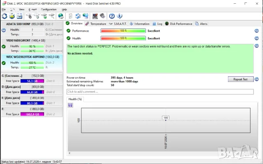Click the C: free space 56,3 GB bar
The height and width of the screenshot is (164, 263).
point(32,81)
